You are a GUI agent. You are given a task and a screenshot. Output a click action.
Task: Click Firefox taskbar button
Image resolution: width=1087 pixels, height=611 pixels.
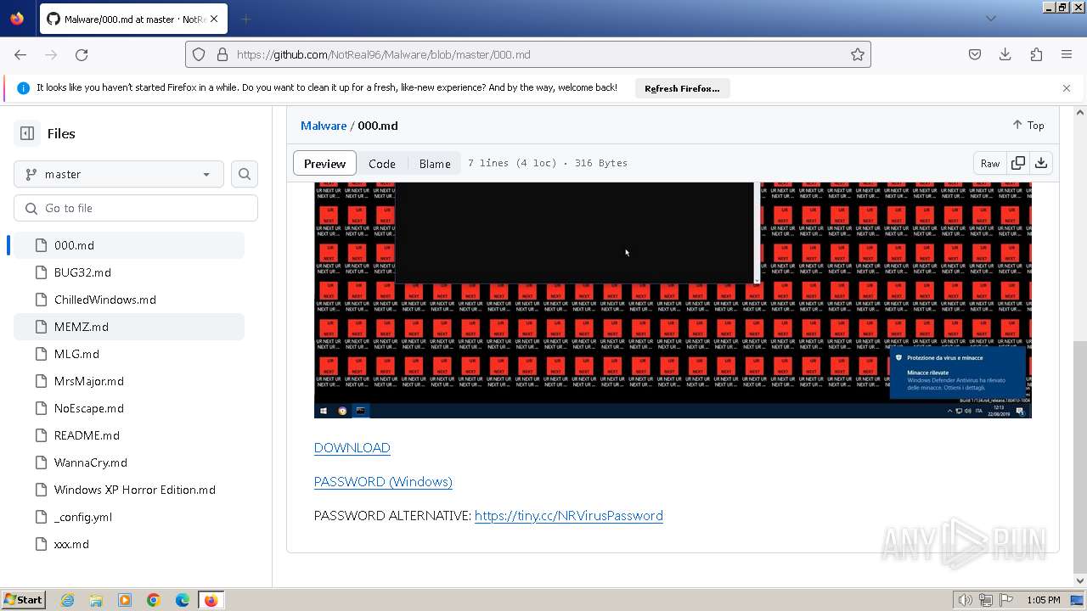211,600
